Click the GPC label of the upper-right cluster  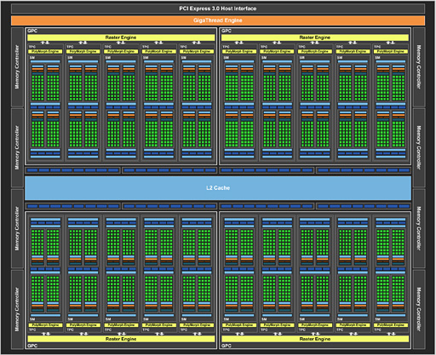[227, 31]
